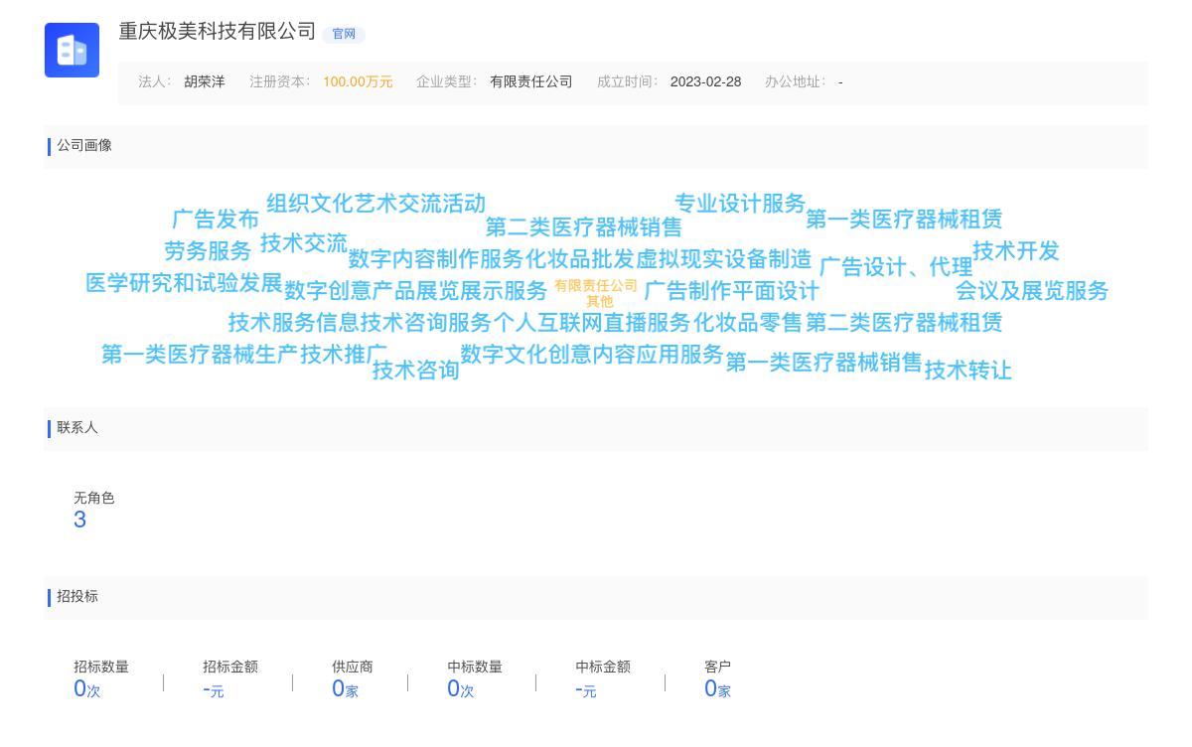Click the 中标数量 value 0次
Image resolution: width=1192 pixels, height=747 pixels.
[461, 688]
